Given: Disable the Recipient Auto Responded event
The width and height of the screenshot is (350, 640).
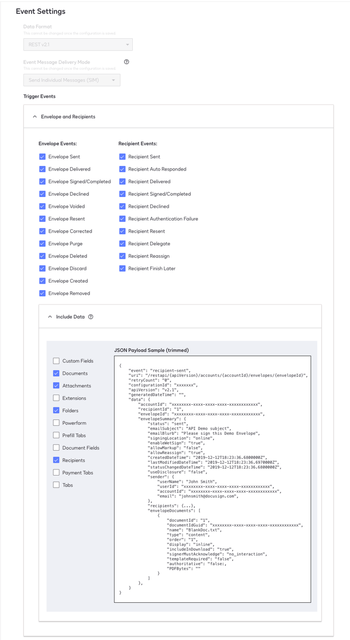Looking at the screenshot, I should (x=122, y=169).
